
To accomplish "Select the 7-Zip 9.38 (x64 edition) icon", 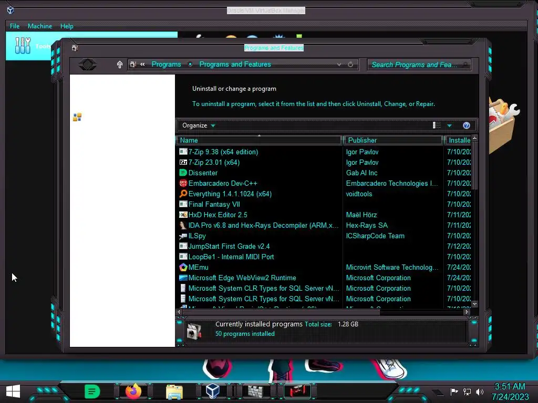I will point(183,152).
